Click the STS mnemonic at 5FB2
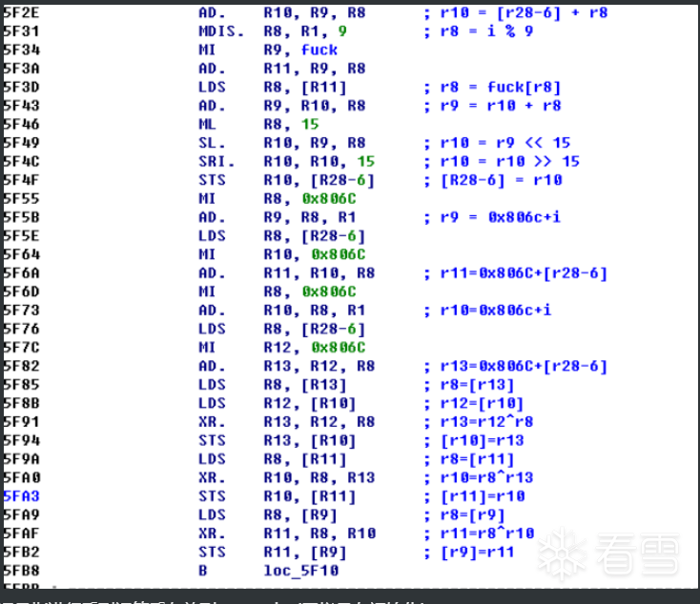700x604 pixels. (x=212, y=552)
